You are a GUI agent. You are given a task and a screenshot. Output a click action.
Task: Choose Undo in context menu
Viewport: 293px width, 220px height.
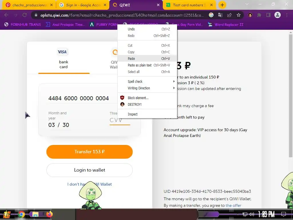click(x=147, y=29)
